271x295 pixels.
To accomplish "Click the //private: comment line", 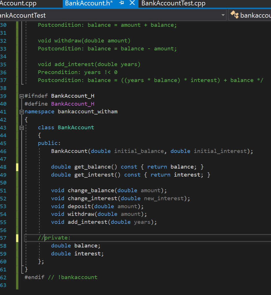I will click(x=54, y=238).
